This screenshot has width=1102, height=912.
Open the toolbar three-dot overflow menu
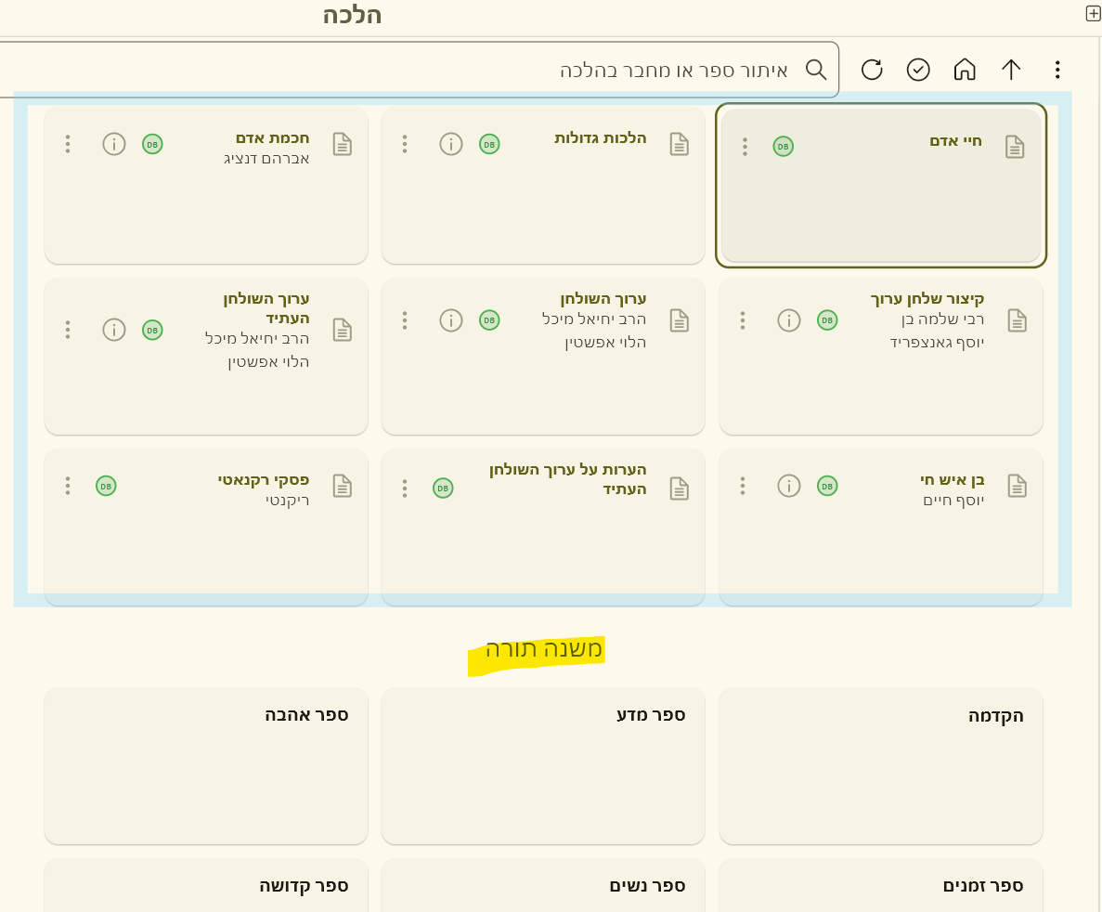1057,70
